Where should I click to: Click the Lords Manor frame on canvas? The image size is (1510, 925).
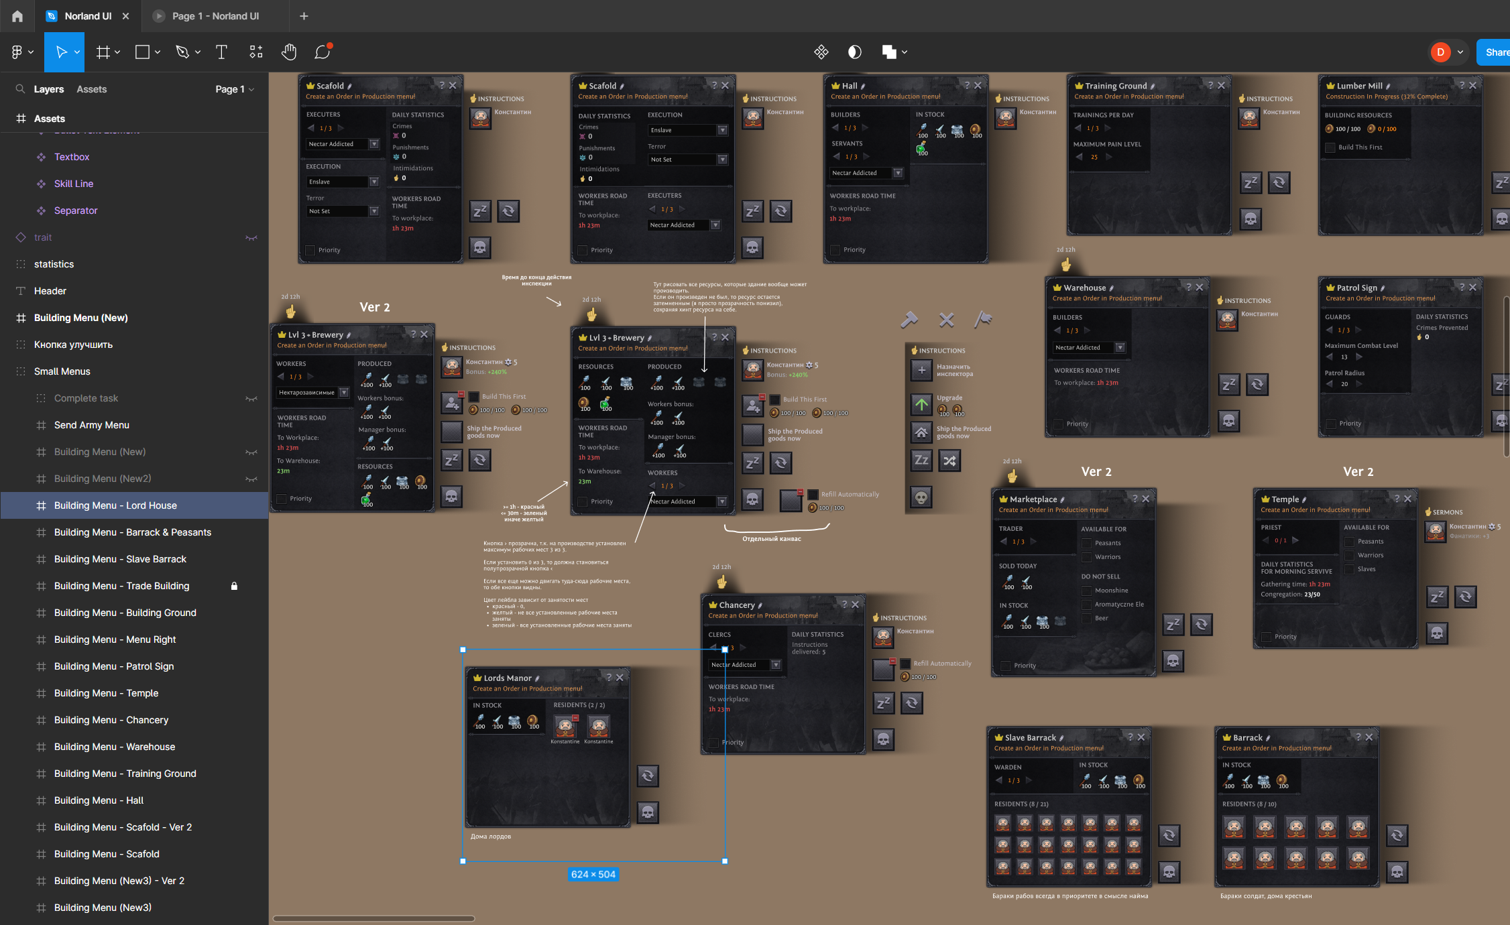548,747
